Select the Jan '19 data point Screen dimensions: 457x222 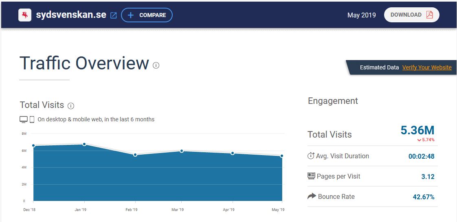click(84, 144)
